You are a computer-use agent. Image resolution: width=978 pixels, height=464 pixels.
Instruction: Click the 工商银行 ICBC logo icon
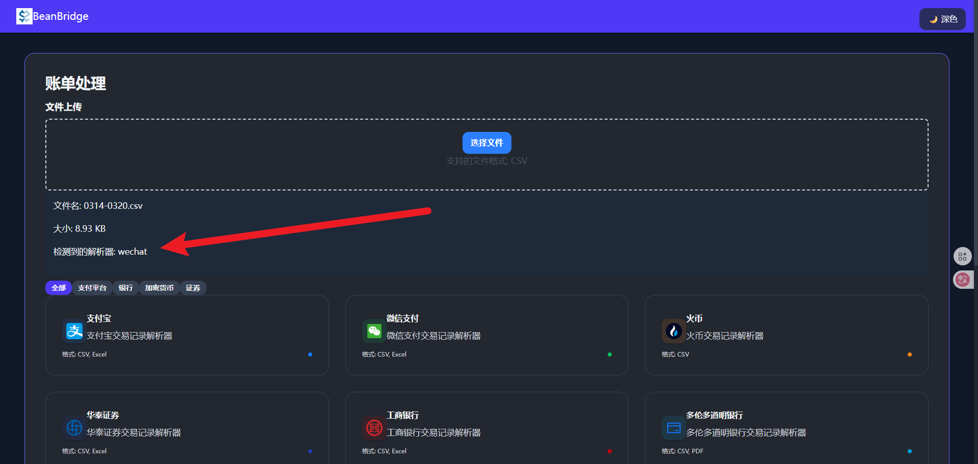[374, 428]
